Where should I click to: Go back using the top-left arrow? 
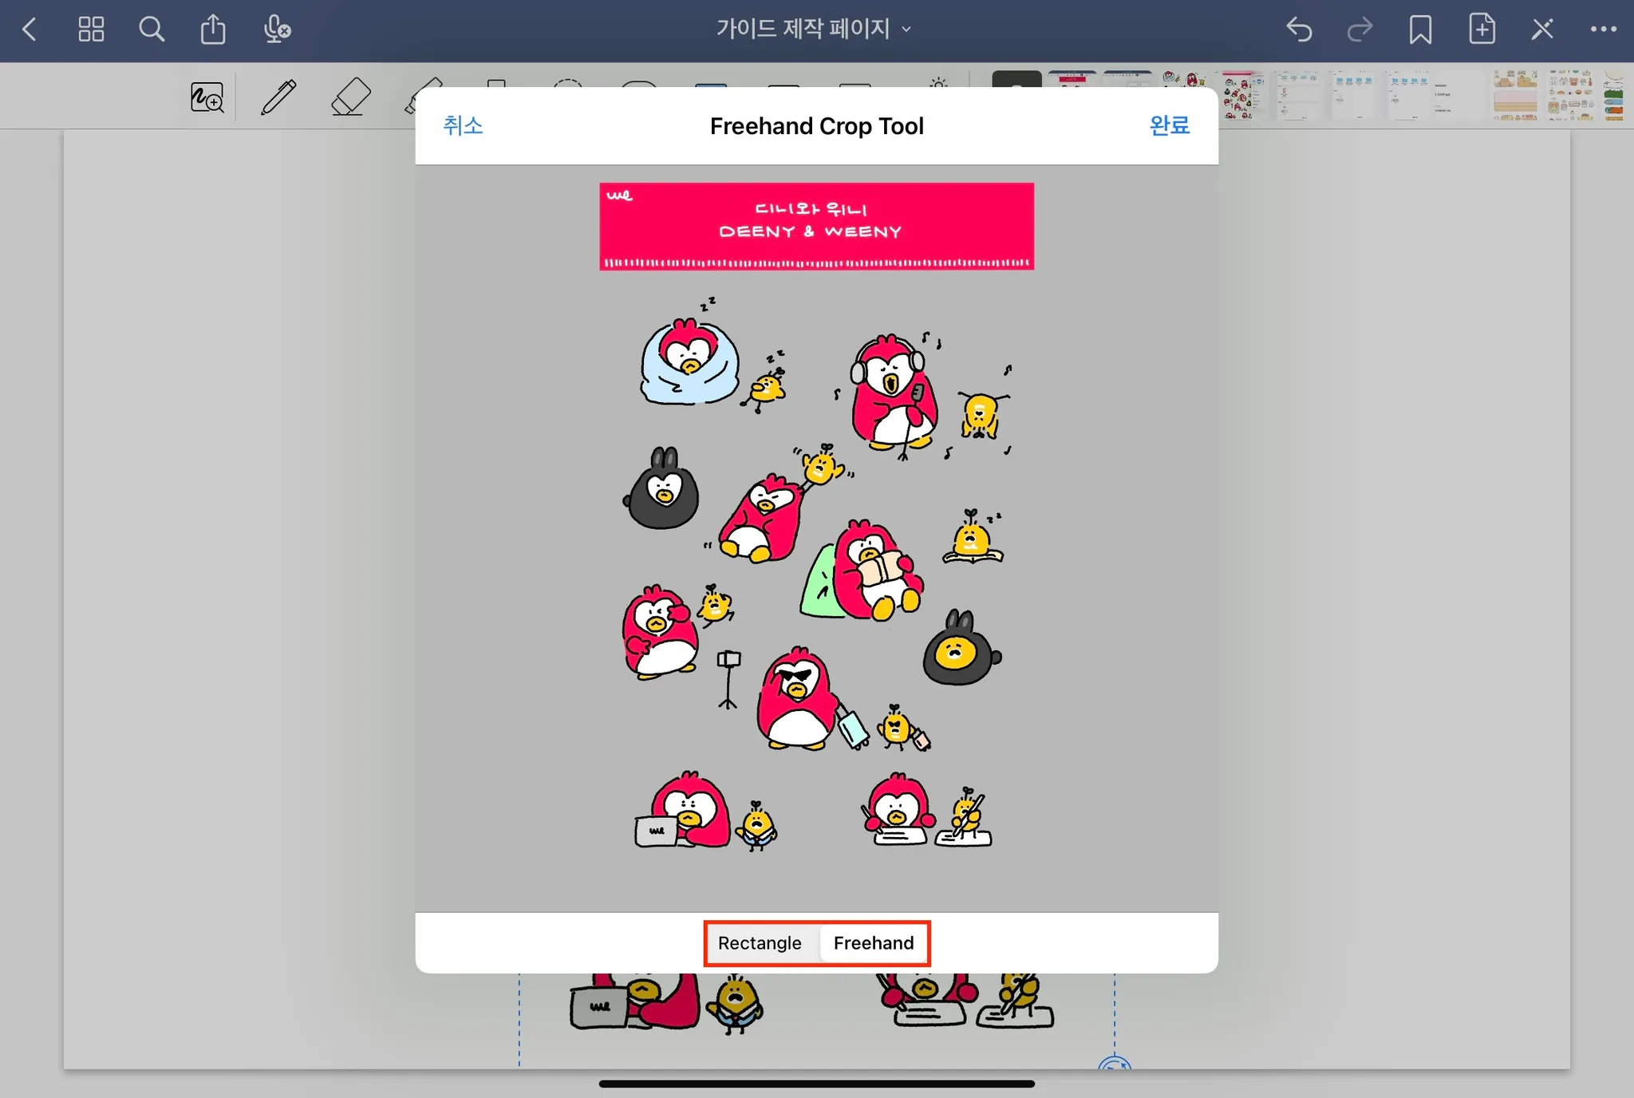coord(30,30)
